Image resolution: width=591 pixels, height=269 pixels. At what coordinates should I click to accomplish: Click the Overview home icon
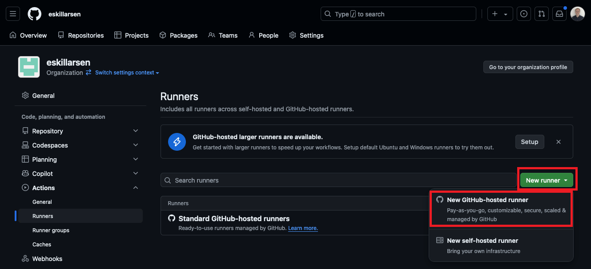[13, 35]
